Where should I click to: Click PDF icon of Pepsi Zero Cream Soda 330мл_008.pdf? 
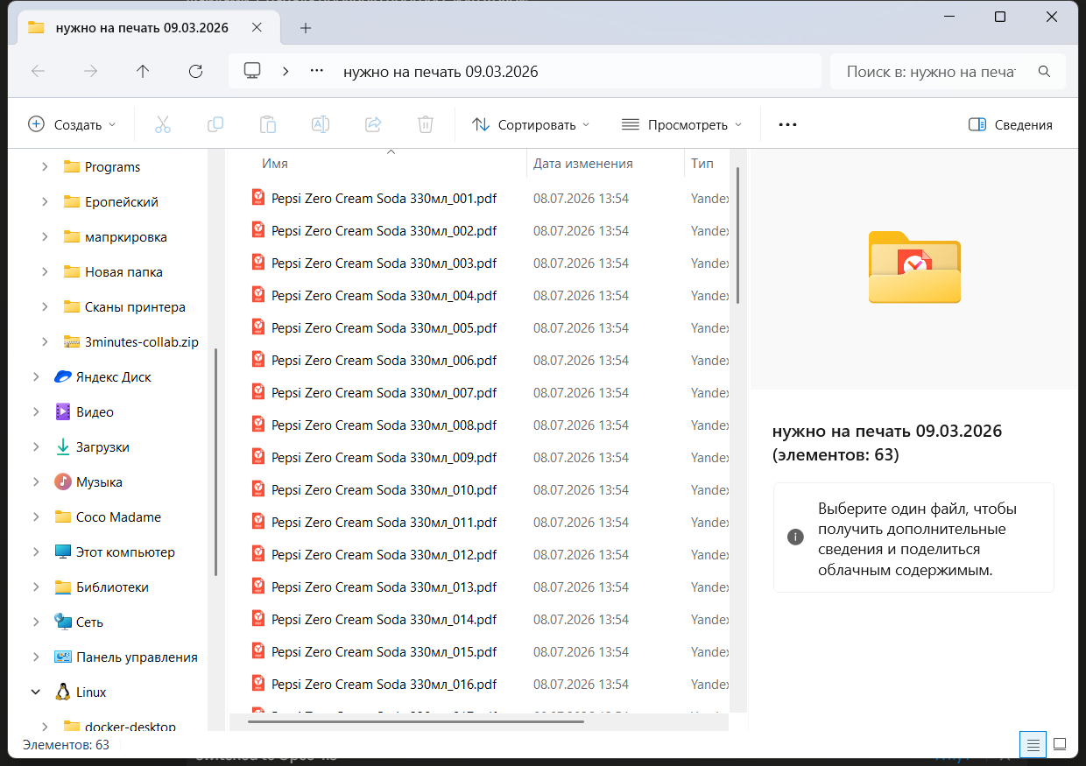coord(258,425)
